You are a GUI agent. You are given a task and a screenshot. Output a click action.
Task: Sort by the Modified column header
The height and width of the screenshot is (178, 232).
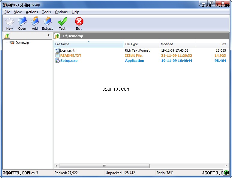[x=177, y=44]
